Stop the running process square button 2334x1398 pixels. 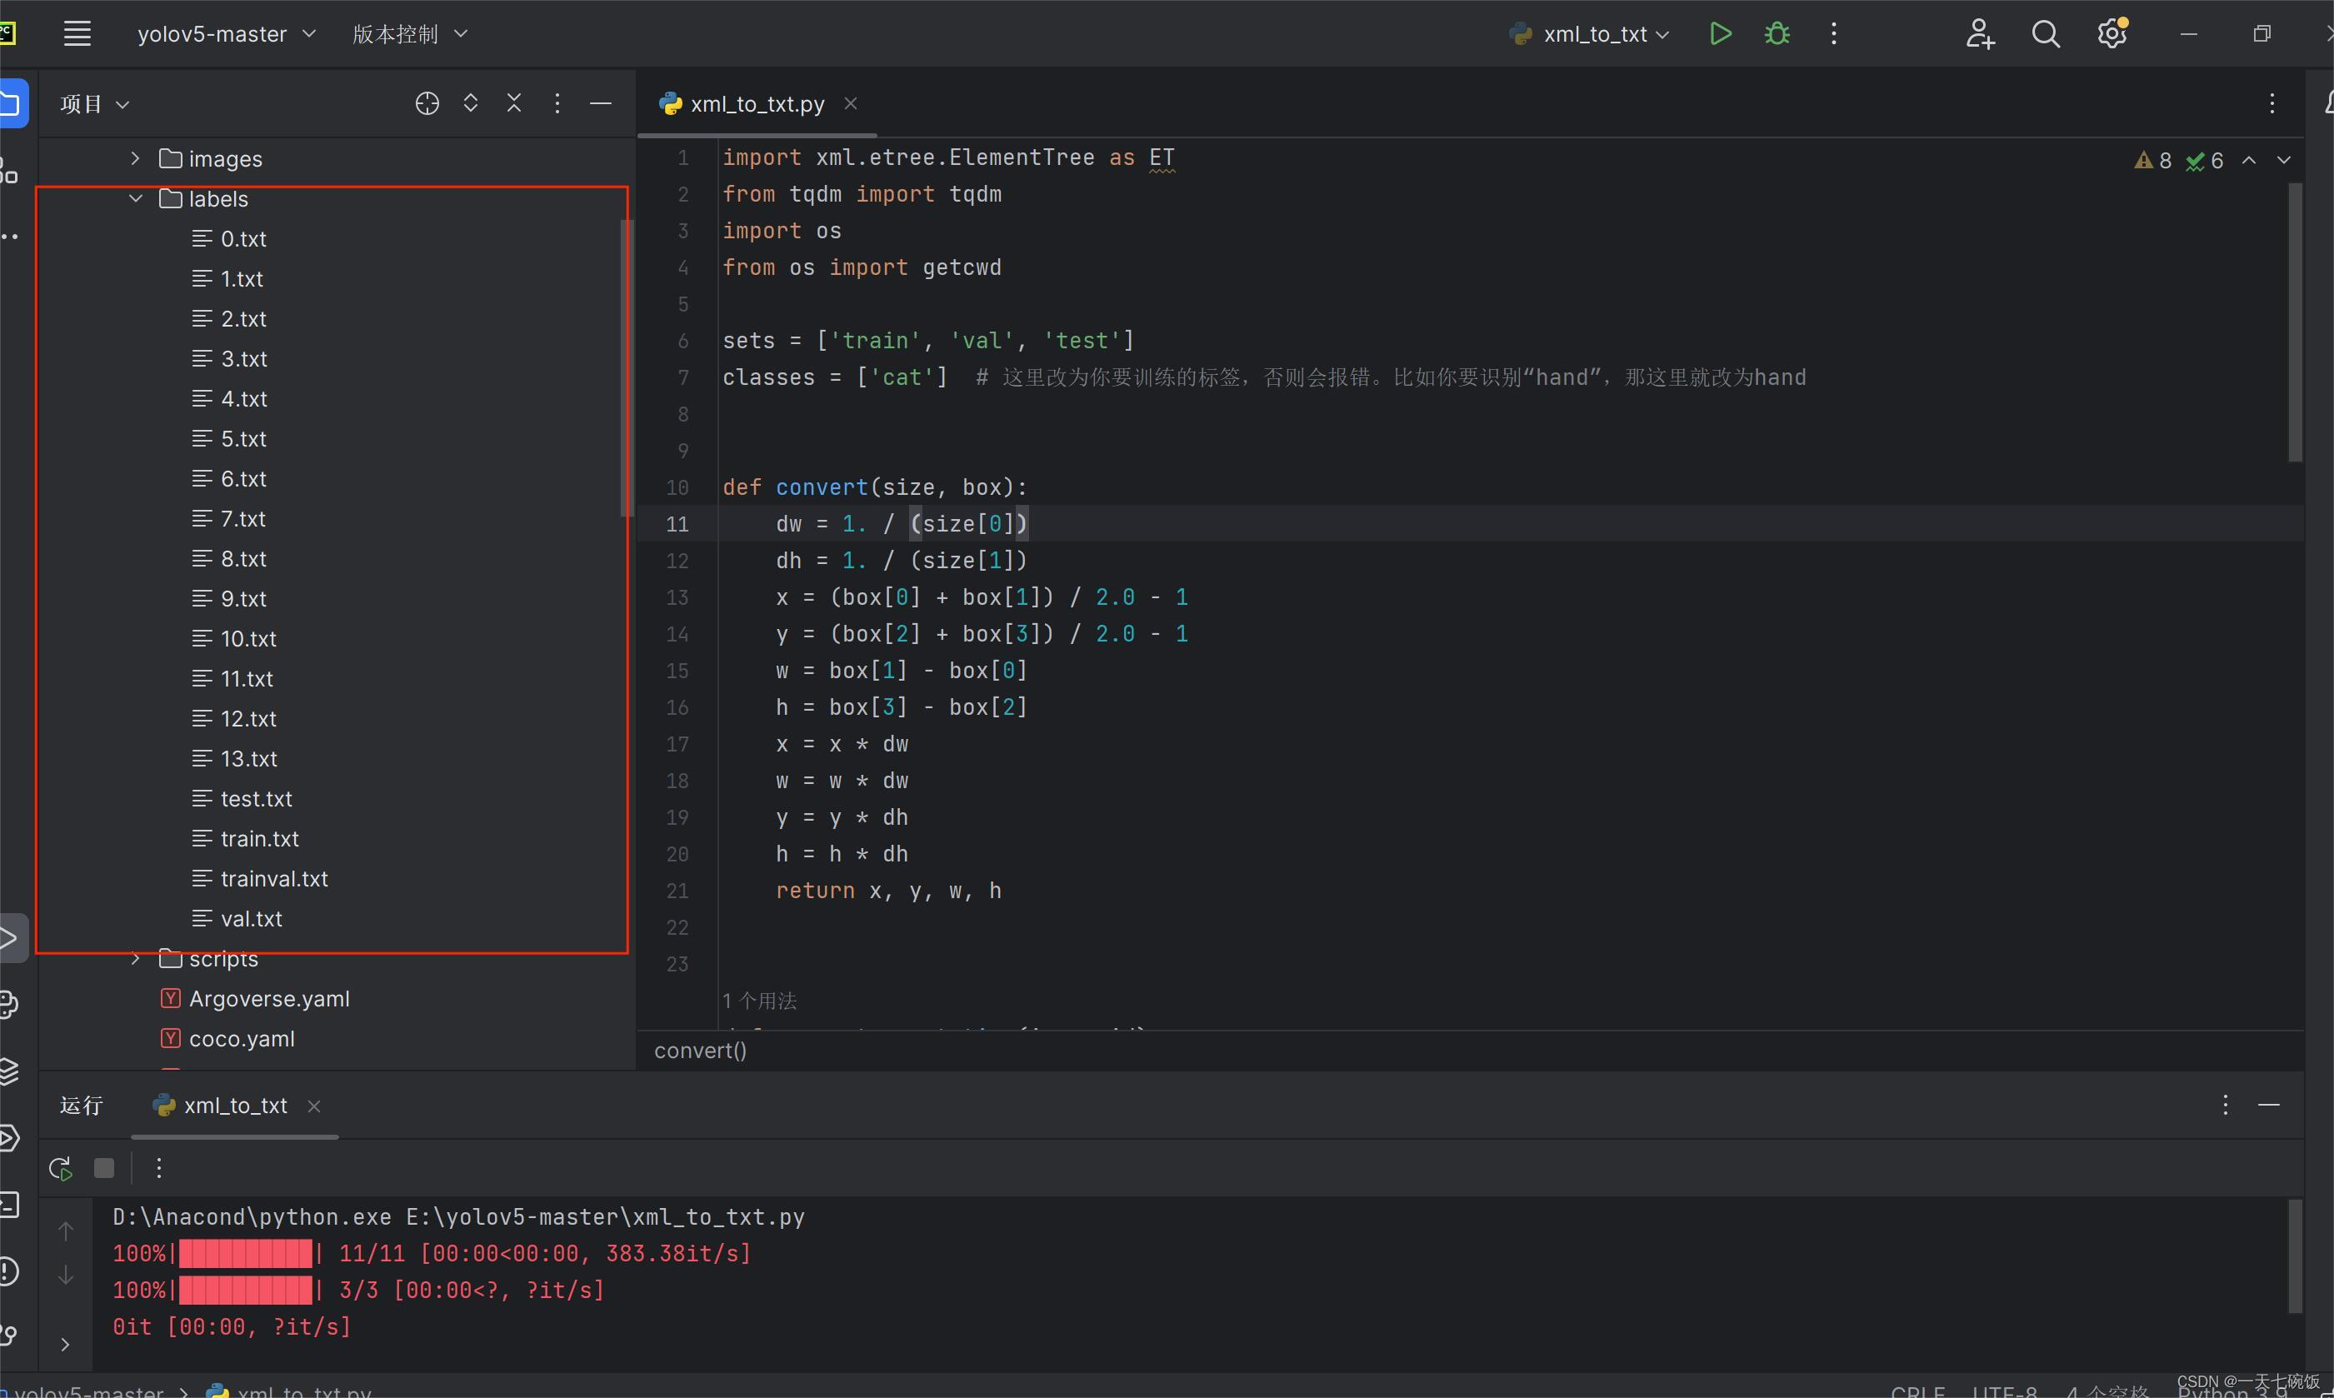coord(104,1168)
